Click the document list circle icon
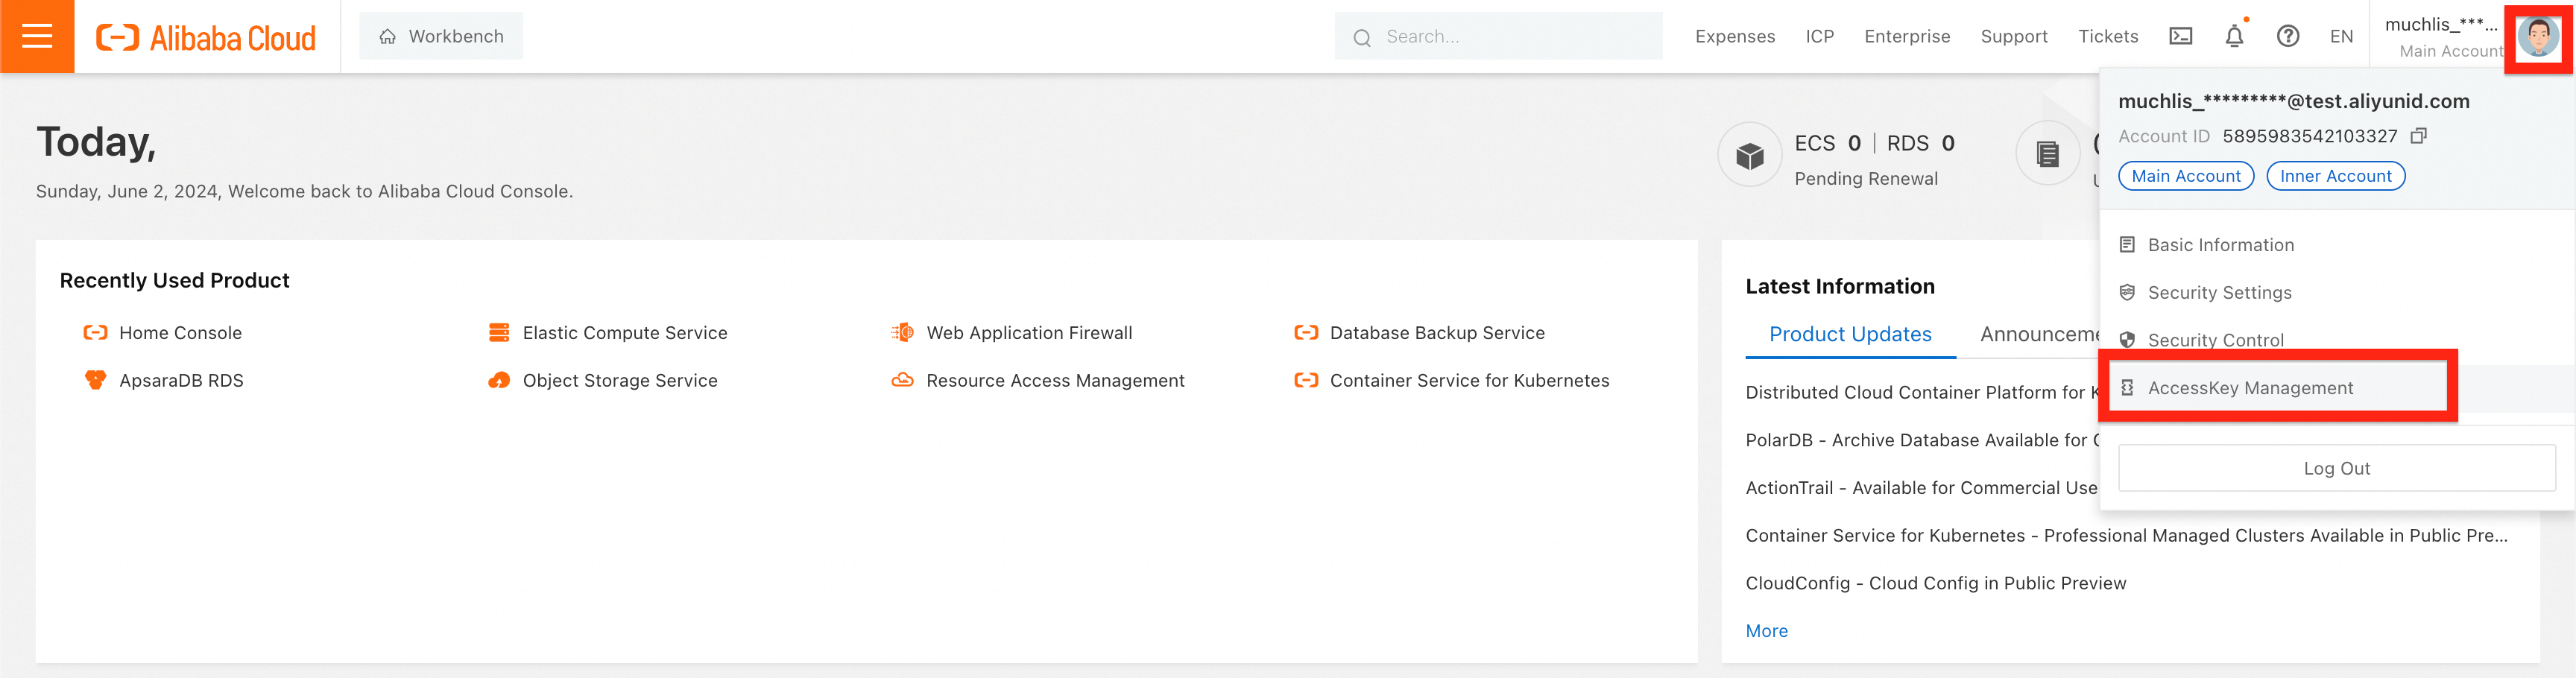2576x678 pixels. [x=2047, y=155]
